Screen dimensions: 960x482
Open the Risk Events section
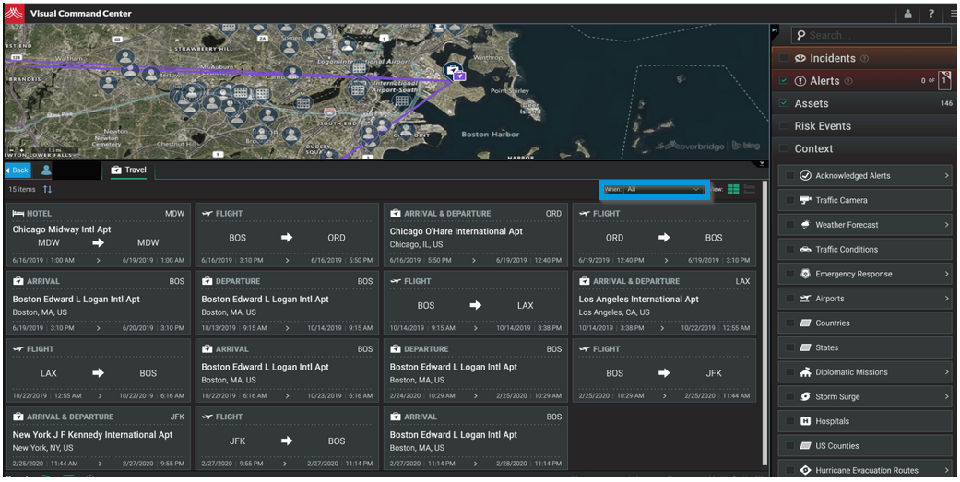click(823, 126)
